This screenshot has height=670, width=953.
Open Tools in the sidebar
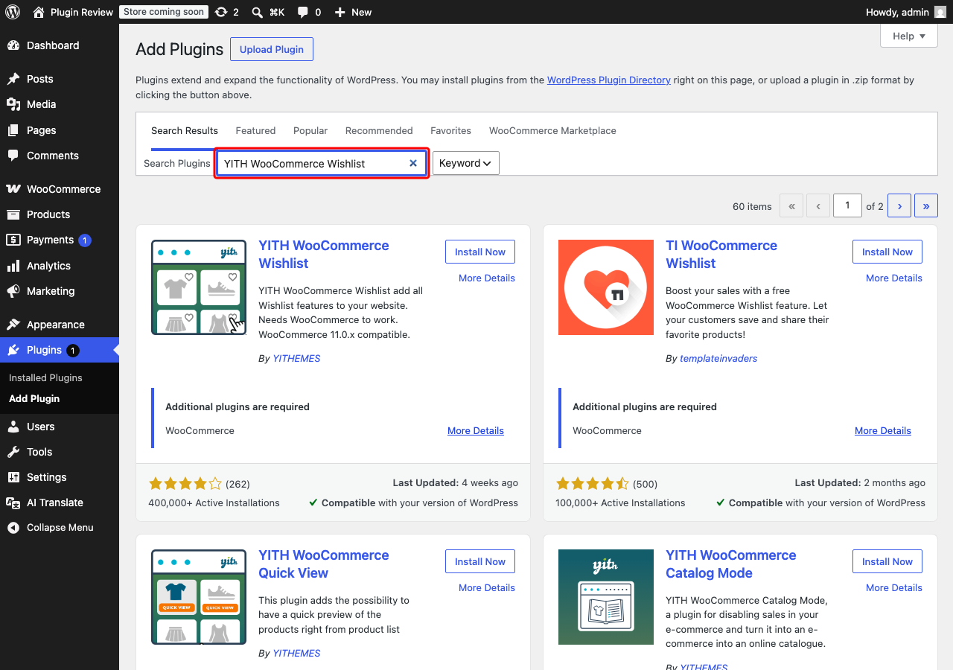pyautogui.click(x=60, y=452)
